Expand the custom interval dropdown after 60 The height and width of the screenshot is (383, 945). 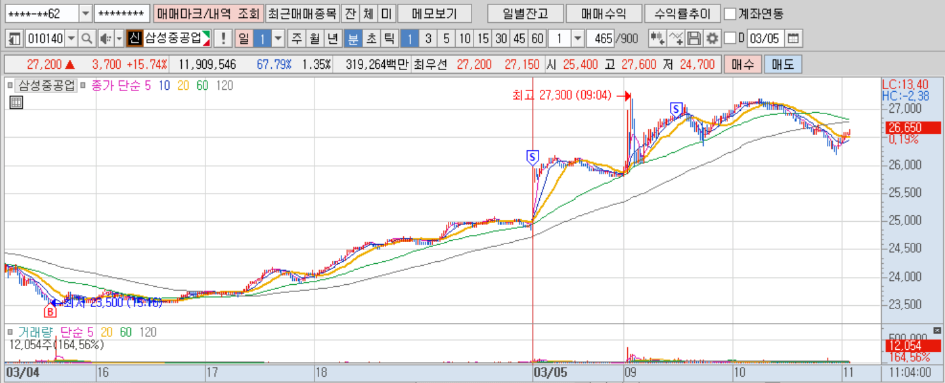[x=577, y=38]
